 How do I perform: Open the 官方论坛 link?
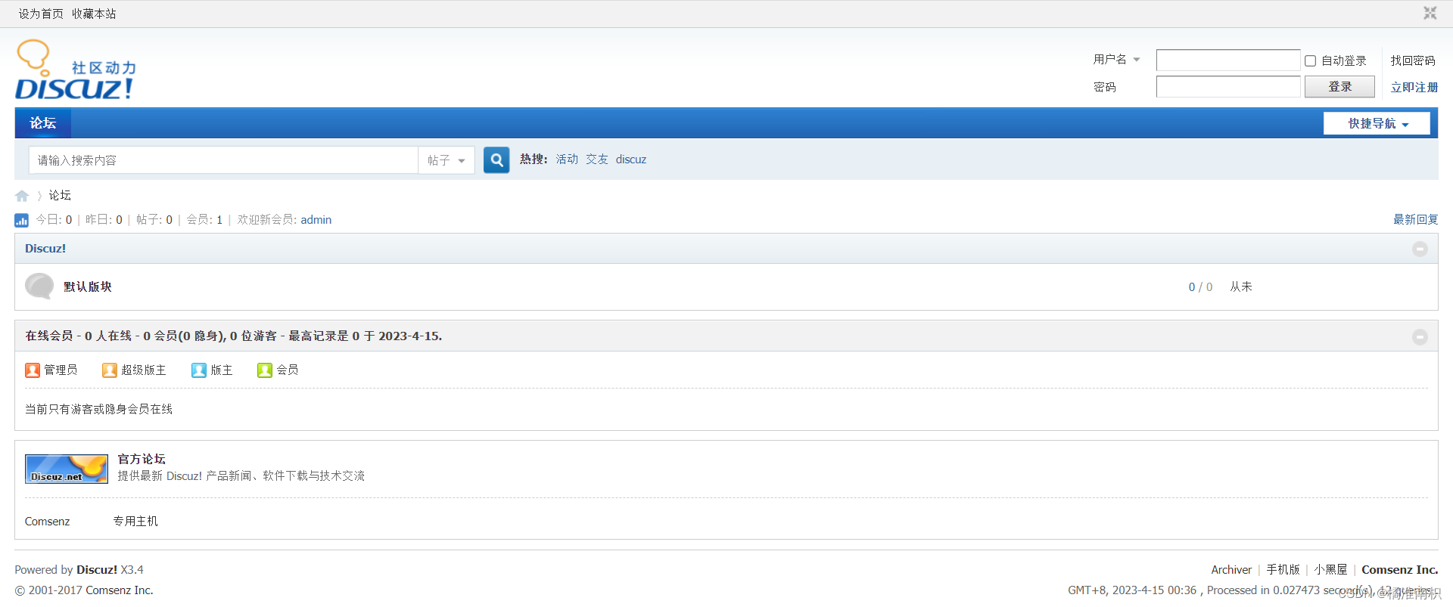point(142,459)
